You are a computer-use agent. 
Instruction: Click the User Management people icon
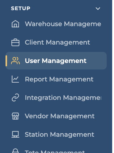pyautogui.click(x=15, y=61)
